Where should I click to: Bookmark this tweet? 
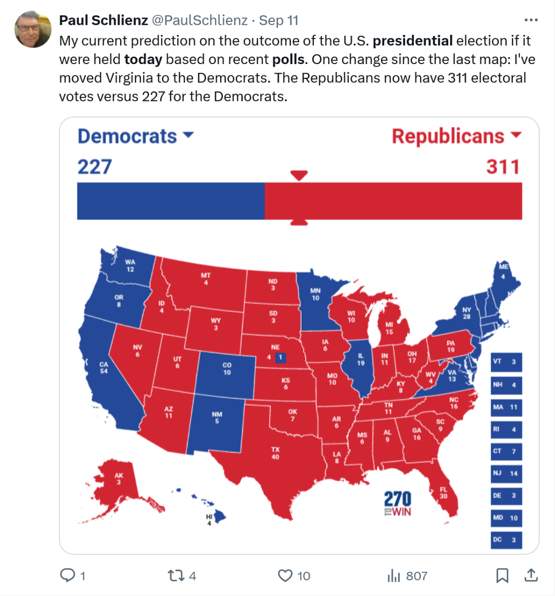tap(502, 575)
